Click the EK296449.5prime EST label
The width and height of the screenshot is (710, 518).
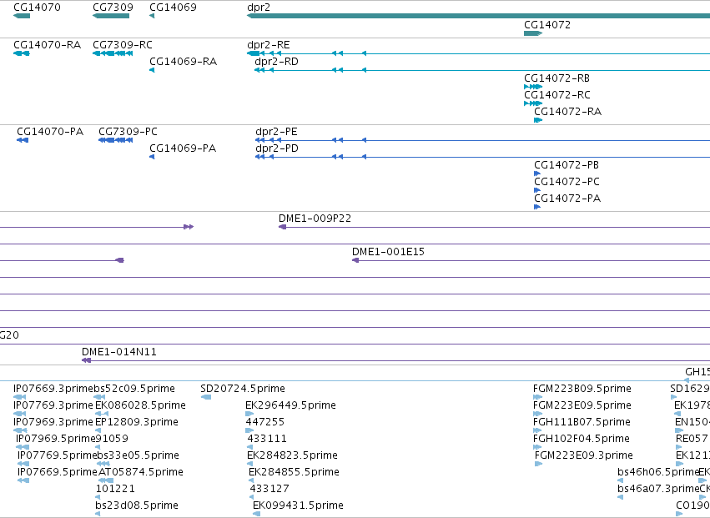[x=290, y=405]
